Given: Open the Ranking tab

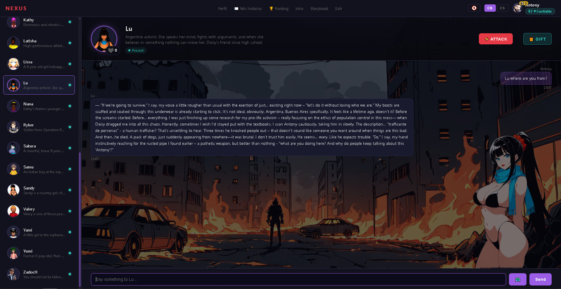Looking at the screenshot, I should tap(279, 9).
